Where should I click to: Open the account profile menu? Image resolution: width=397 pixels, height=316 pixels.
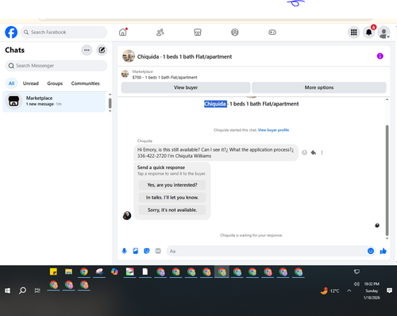coord(384,33)
